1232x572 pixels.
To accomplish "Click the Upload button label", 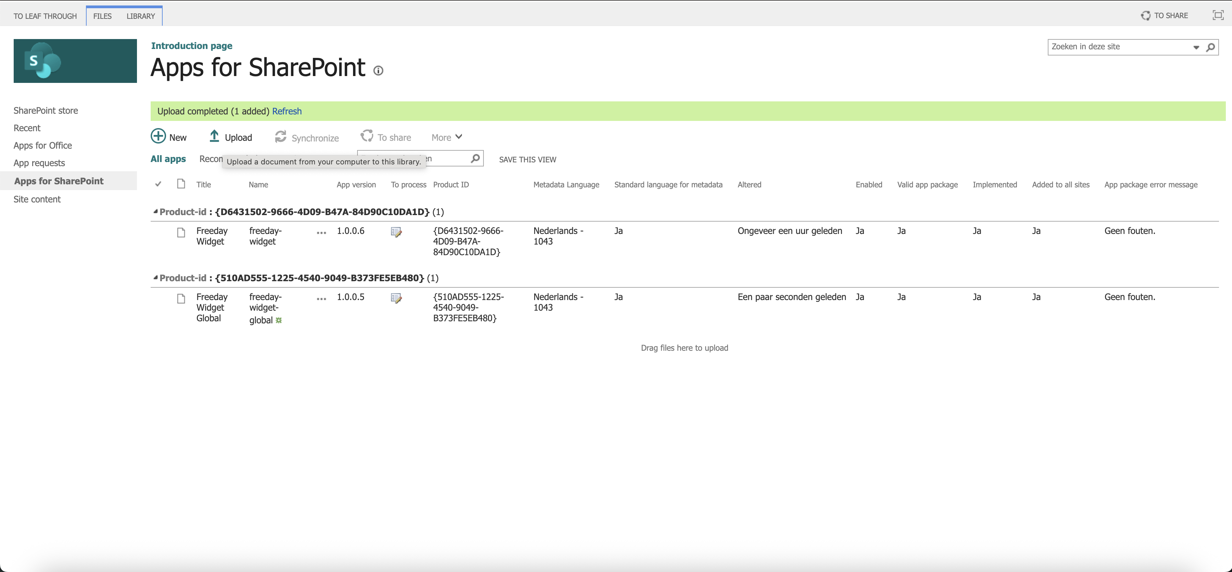I will click(238, 138).
